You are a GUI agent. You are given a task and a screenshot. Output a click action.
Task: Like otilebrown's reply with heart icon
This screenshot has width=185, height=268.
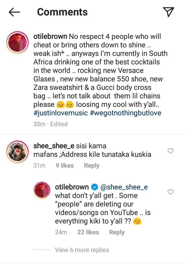point(171,192)
